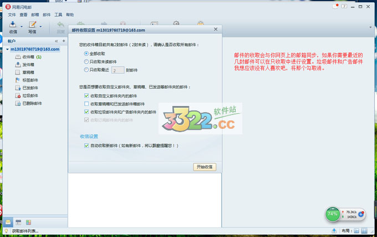Image resolution: width=377 pixels, height=237 pixels.
Task: Click the 开始收信 button
Action: pyautogui.click(x=205, y=167)
